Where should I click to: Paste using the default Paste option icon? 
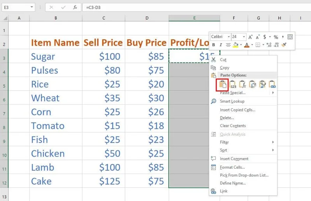click(222, 85)
